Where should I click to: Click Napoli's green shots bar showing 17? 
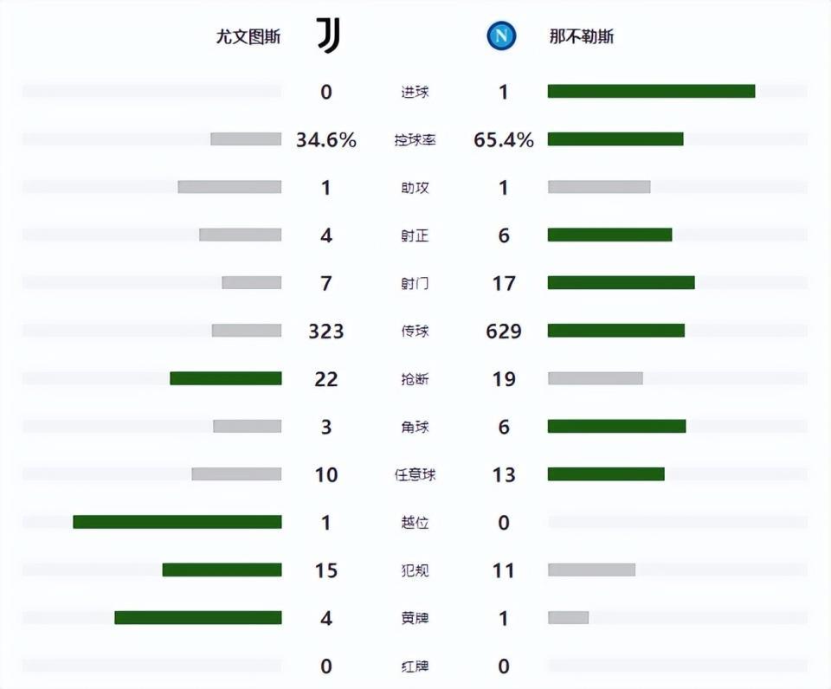point(621,282)
